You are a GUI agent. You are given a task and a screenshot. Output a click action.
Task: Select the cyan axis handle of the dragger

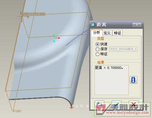(x=54, y=41)
